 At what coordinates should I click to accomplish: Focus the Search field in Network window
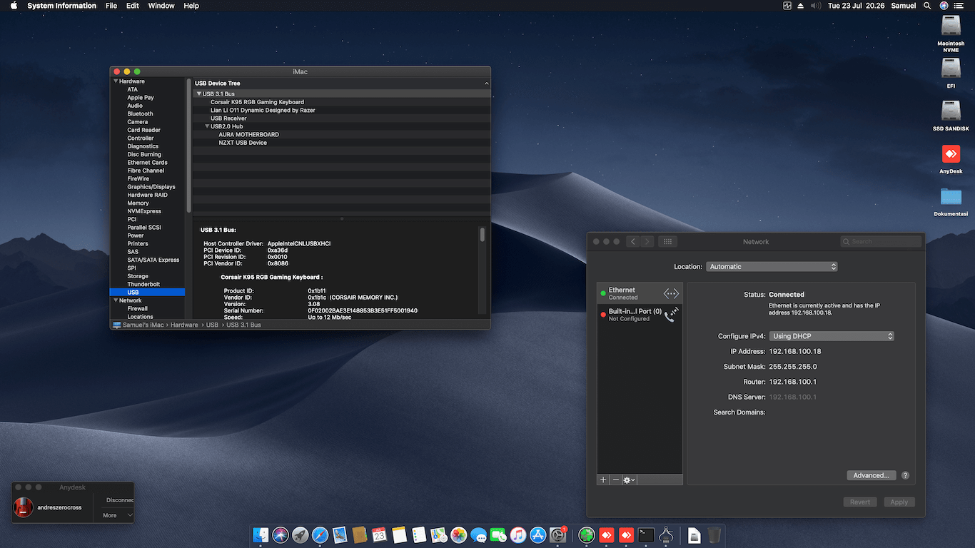coord(881,242)
